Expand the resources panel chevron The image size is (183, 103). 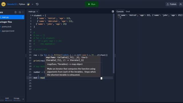23,99
